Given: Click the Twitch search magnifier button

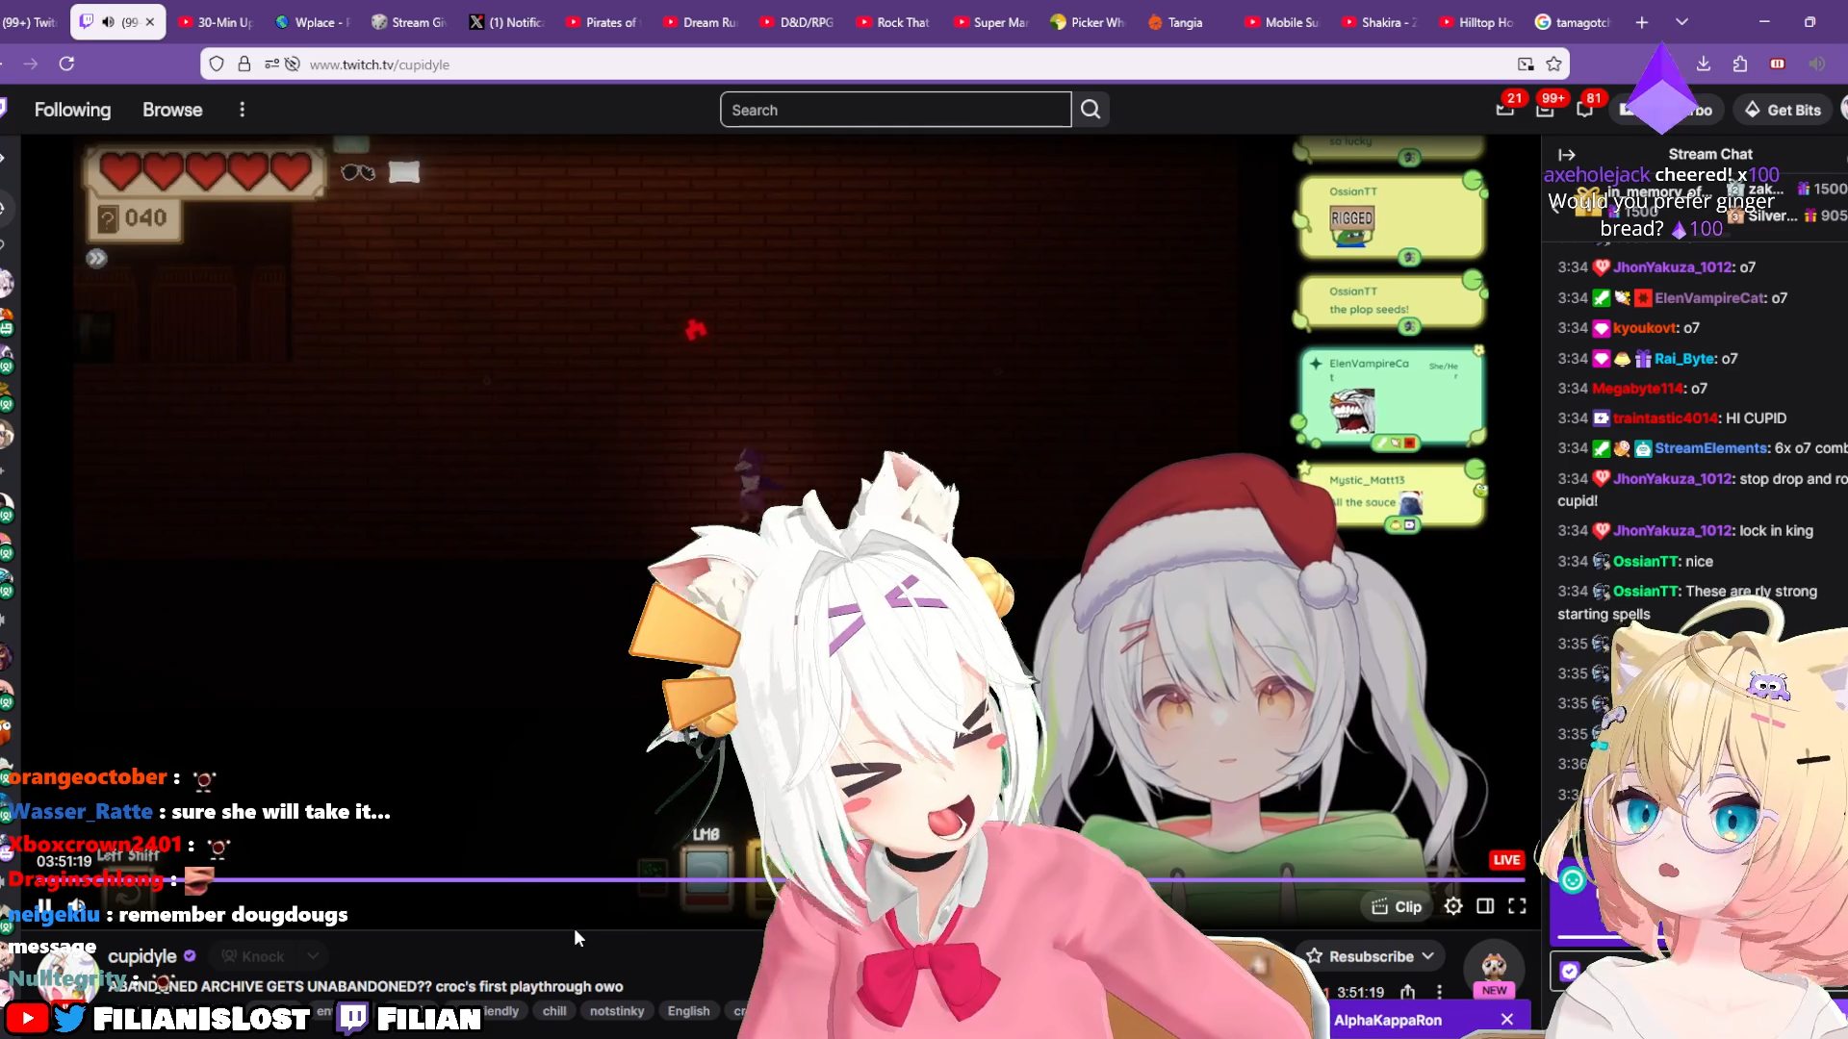Looking at the screenshot, I should (1091, 110).
